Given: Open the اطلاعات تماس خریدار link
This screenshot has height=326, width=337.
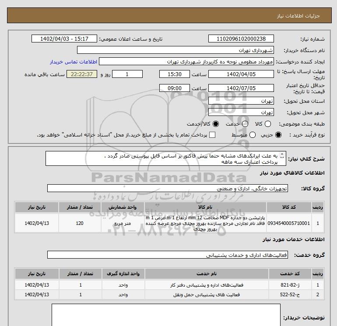Looking at the screenshot, I should coord(74,62).
